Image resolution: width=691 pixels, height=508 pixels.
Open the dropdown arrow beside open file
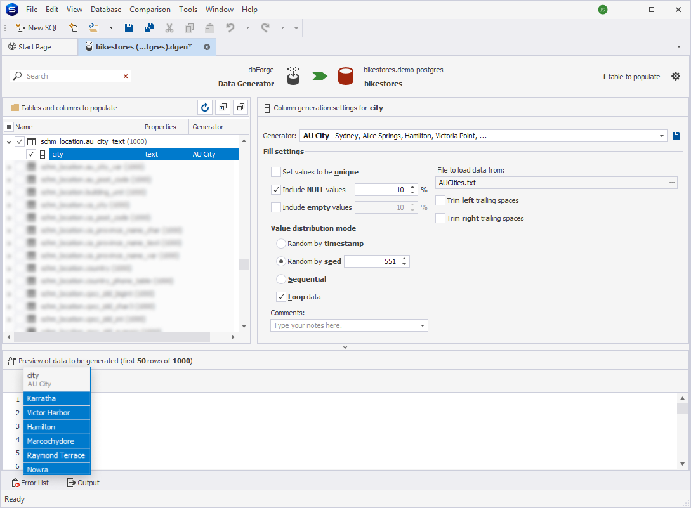(x=111, y=28)
